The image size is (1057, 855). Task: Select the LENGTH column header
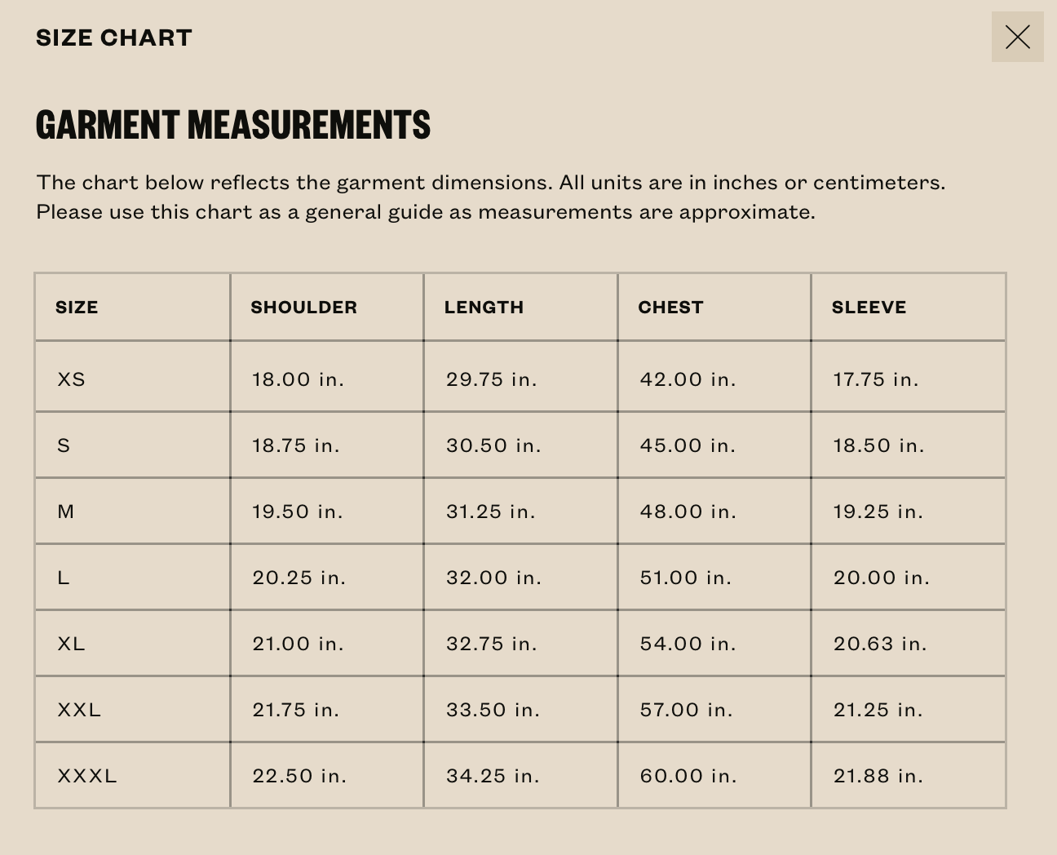484,308
